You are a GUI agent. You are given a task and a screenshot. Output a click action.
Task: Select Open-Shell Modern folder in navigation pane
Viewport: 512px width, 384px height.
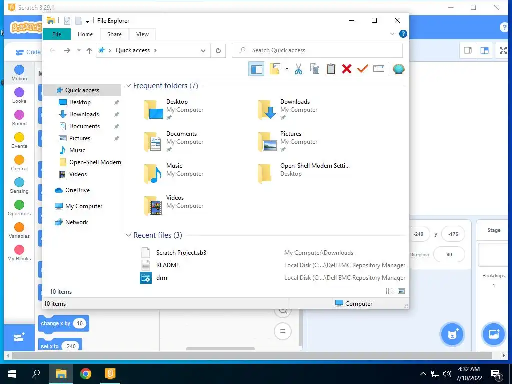tap(90, 162)
